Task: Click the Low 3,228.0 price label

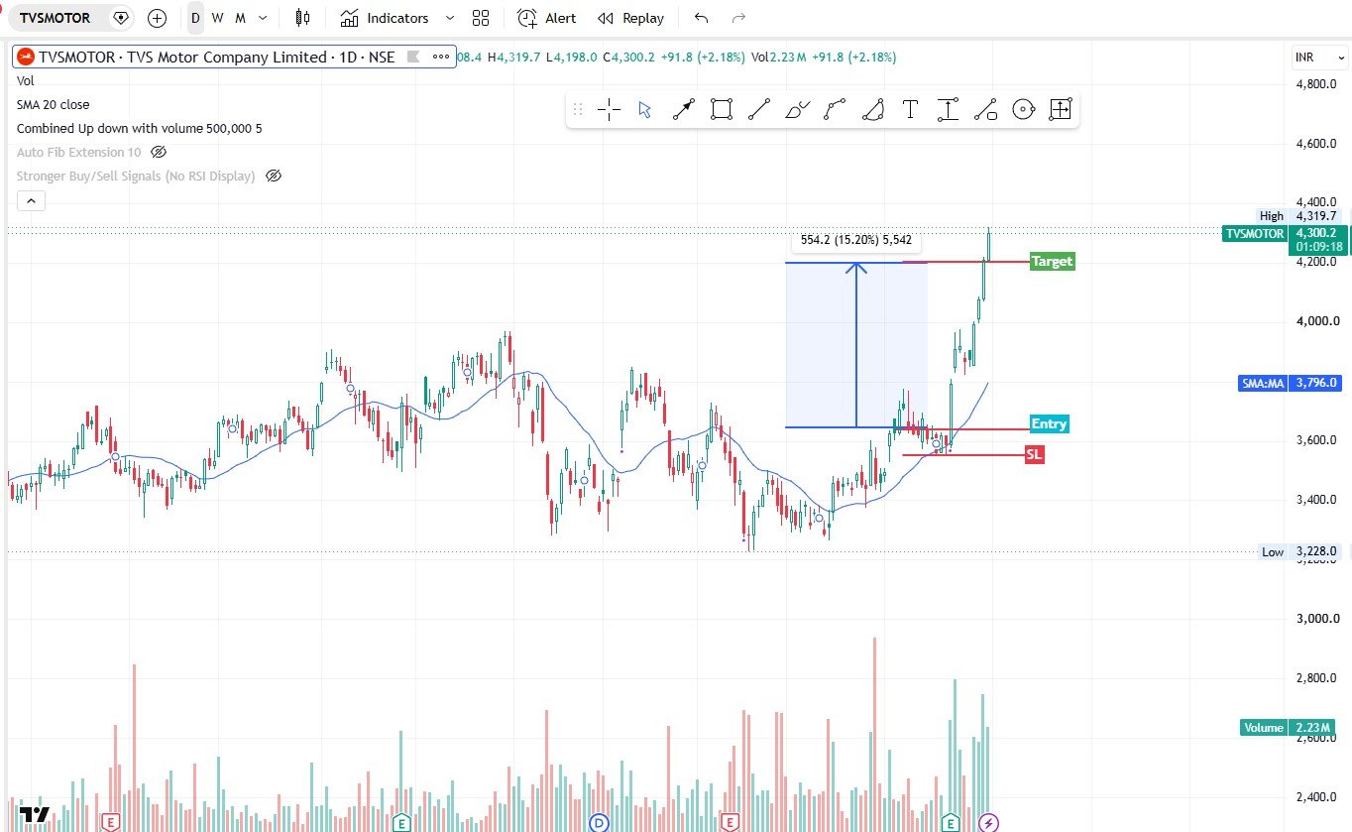Action: pos(1299,551)
